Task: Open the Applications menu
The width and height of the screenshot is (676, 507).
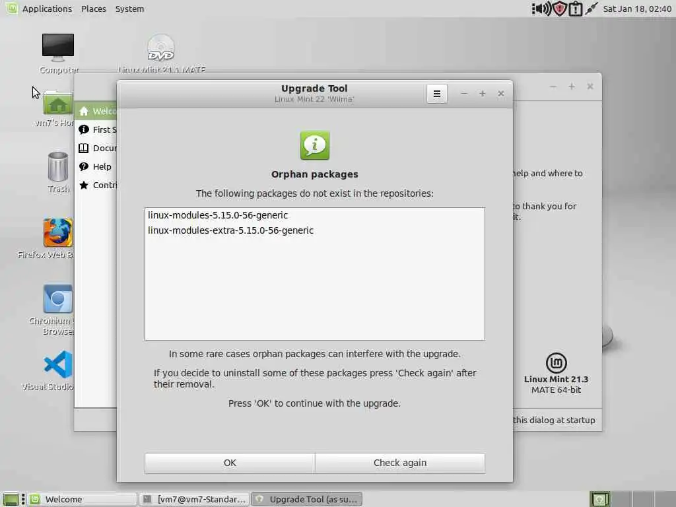Action: pos(47,9)
